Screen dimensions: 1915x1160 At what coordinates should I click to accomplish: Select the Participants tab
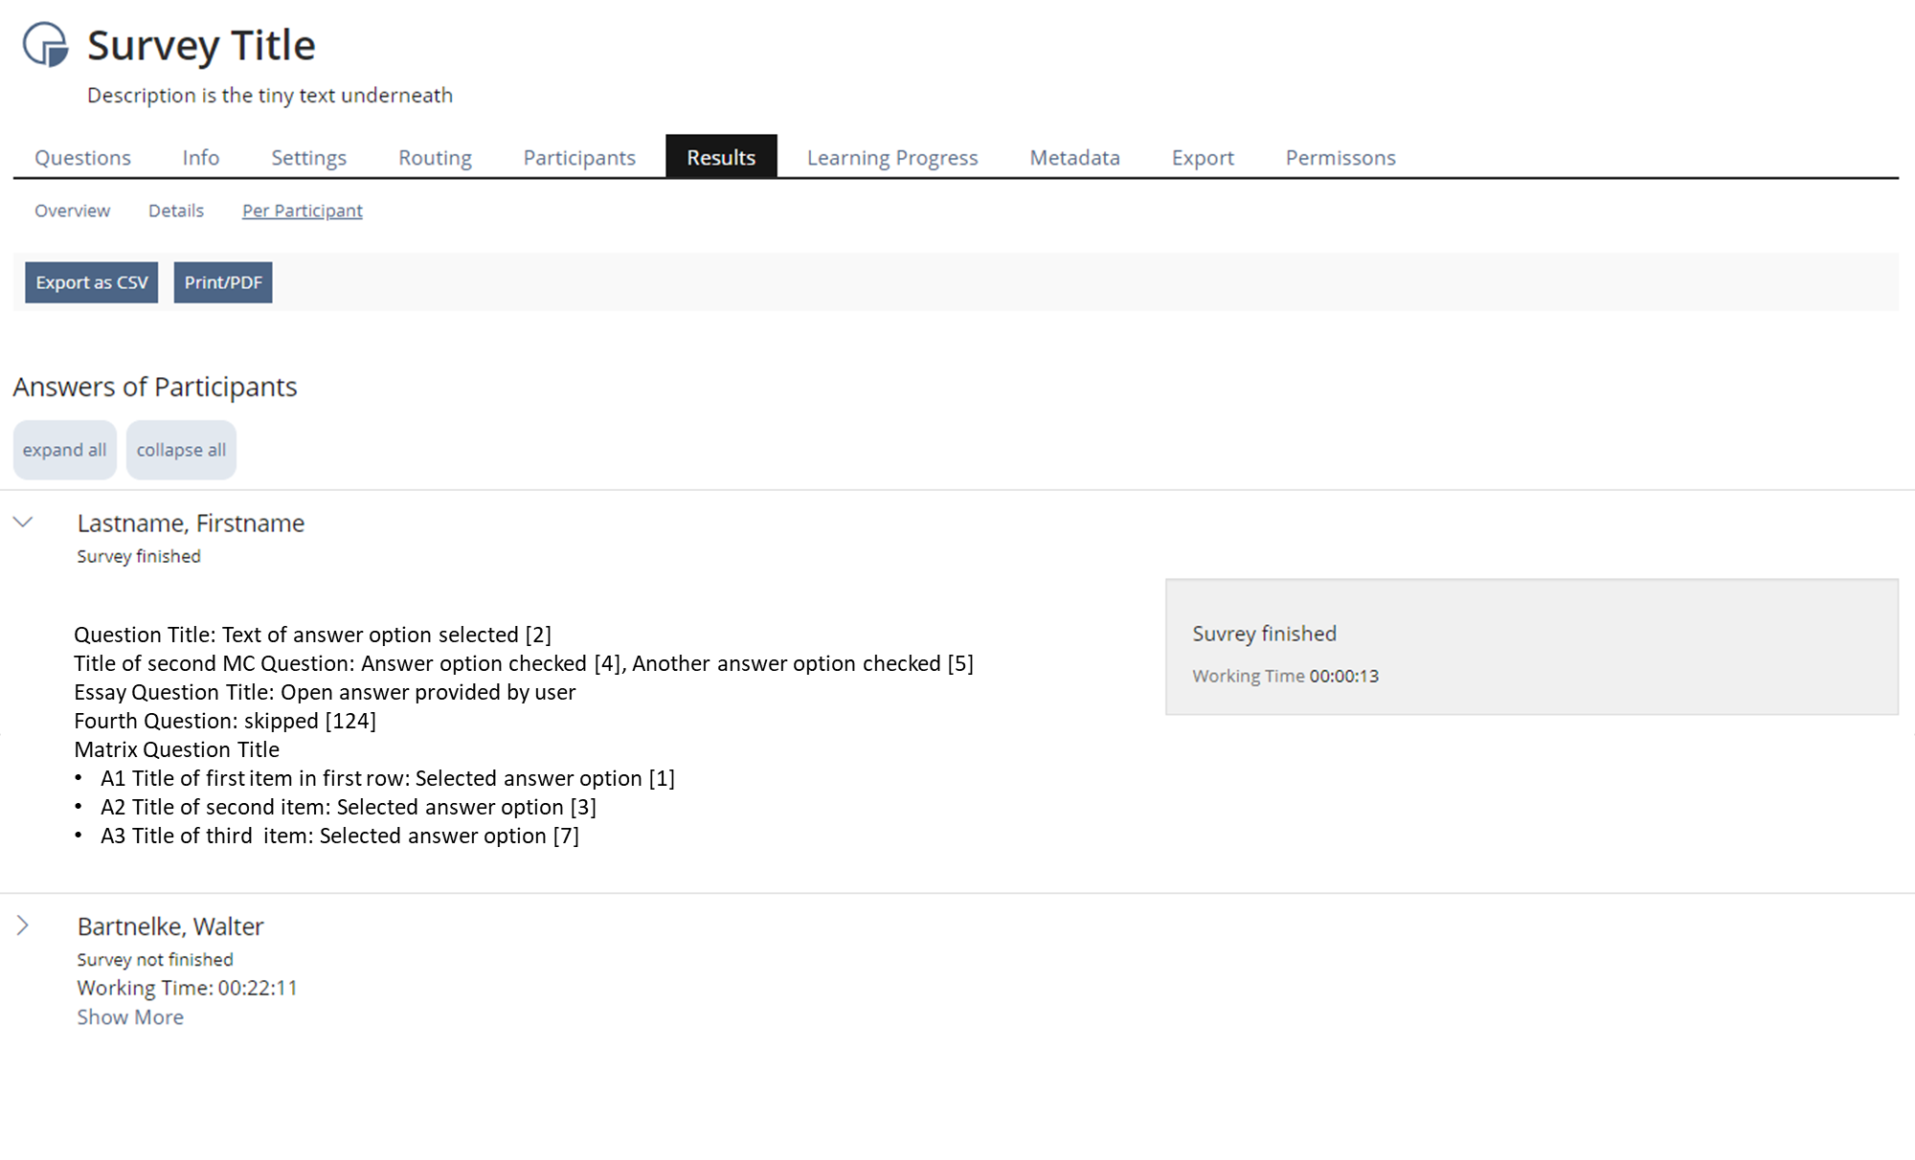[579, 158]
